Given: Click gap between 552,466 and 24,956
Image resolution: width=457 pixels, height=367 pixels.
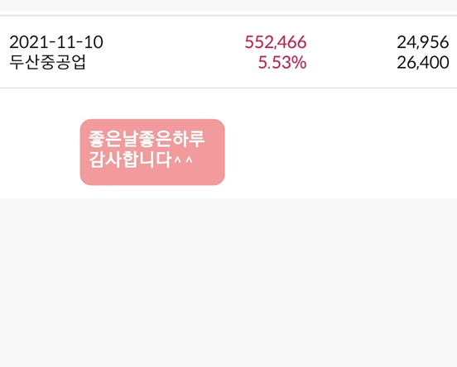Looking at the screenshot, I should coord(352,42).
